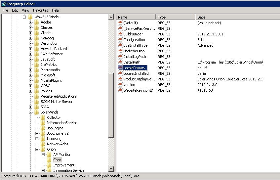Viewport: 280px width, 180px height.
Task: Select the RegisteredApplications key
Action: (59, 96)
